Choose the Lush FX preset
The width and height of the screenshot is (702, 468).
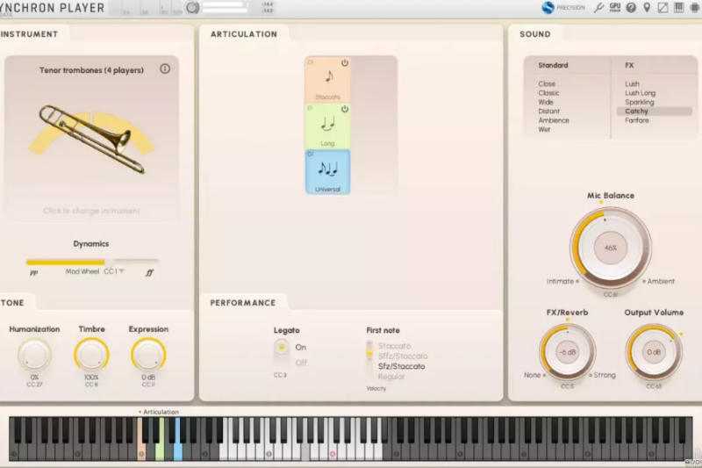click(632, 83)
